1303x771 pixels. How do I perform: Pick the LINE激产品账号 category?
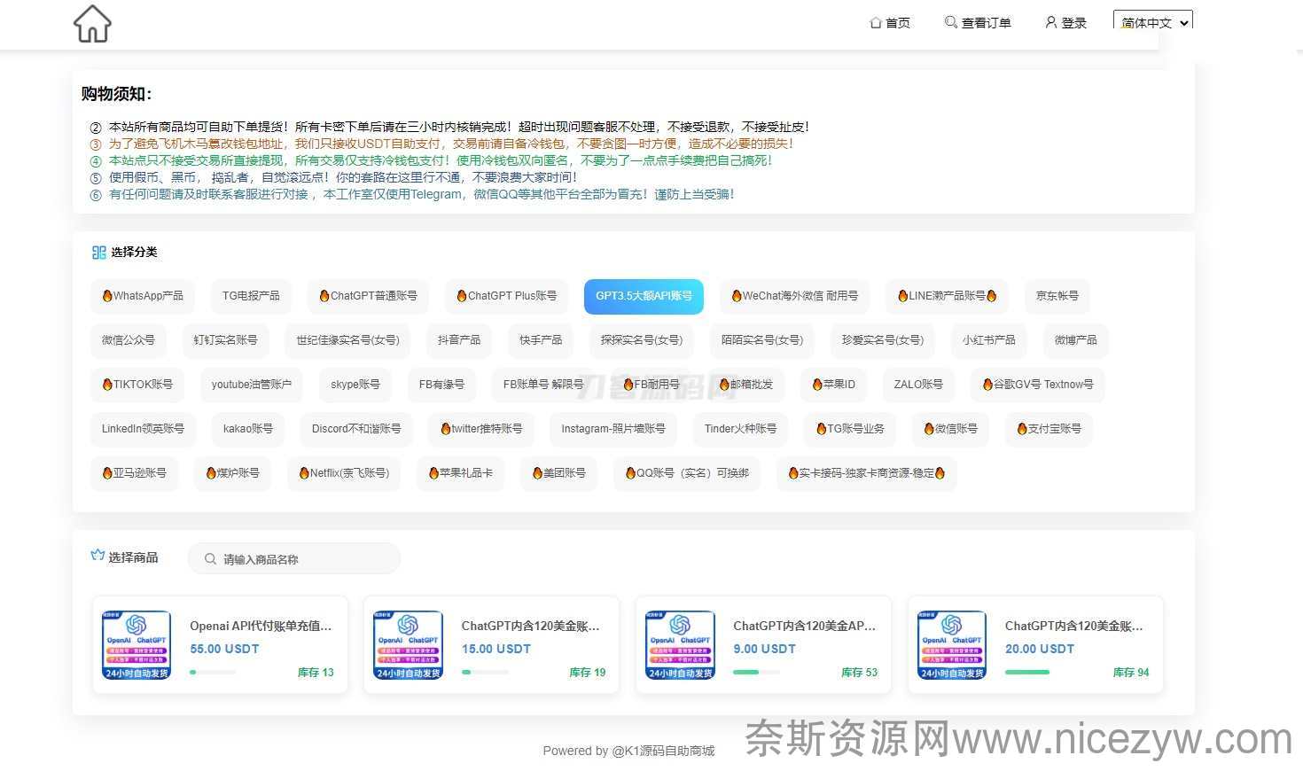click(947, 296)
